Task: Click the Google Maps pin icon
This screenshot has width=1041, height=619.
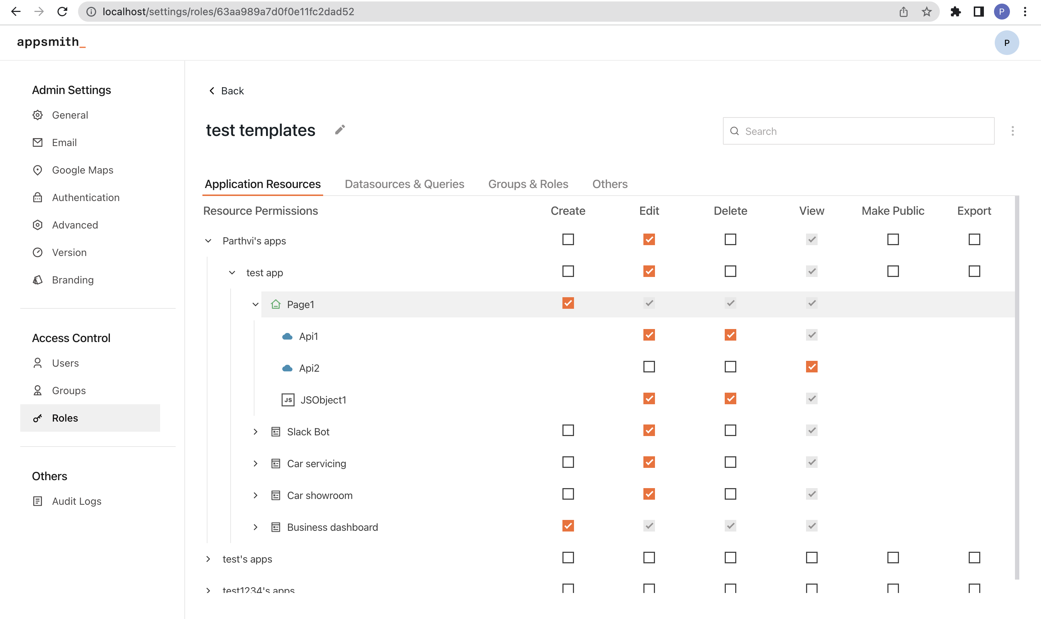Action: tap(38, 170)
